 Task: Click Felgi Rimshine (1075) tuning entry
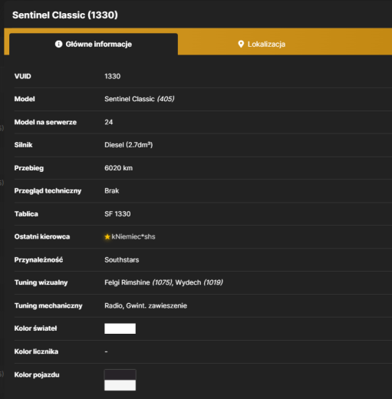(x=138, y=282)
